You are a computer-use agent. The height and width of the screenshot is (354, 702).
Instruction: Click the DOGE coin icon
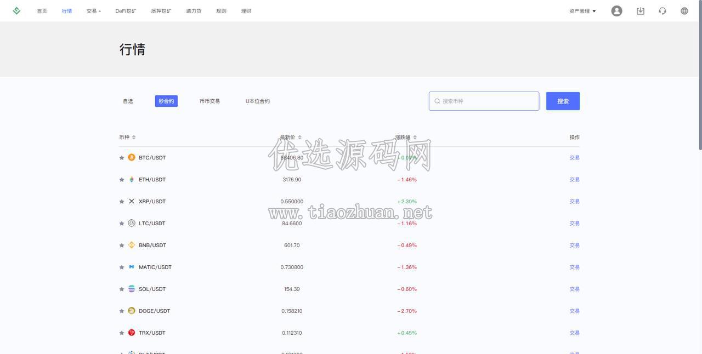click(x=132, y=311)
